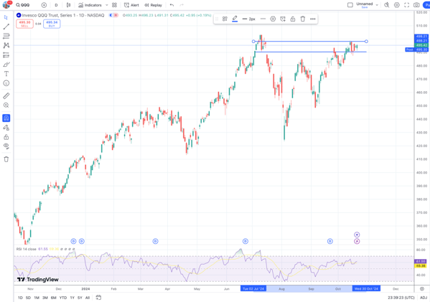Screen dimensions: 430x302
Task: Open the 23:39:23 (UTC) timezone menu
Action: [401, 298]
